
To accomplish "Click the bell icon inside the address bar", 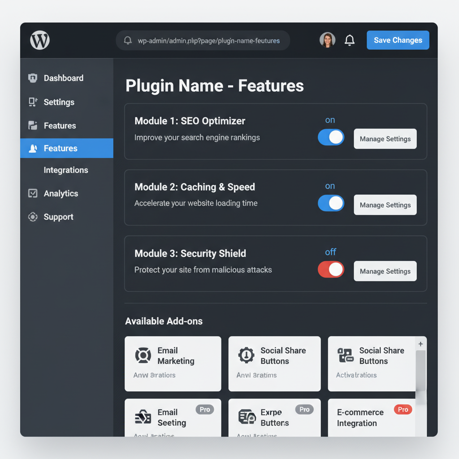I will pos(127,40).
